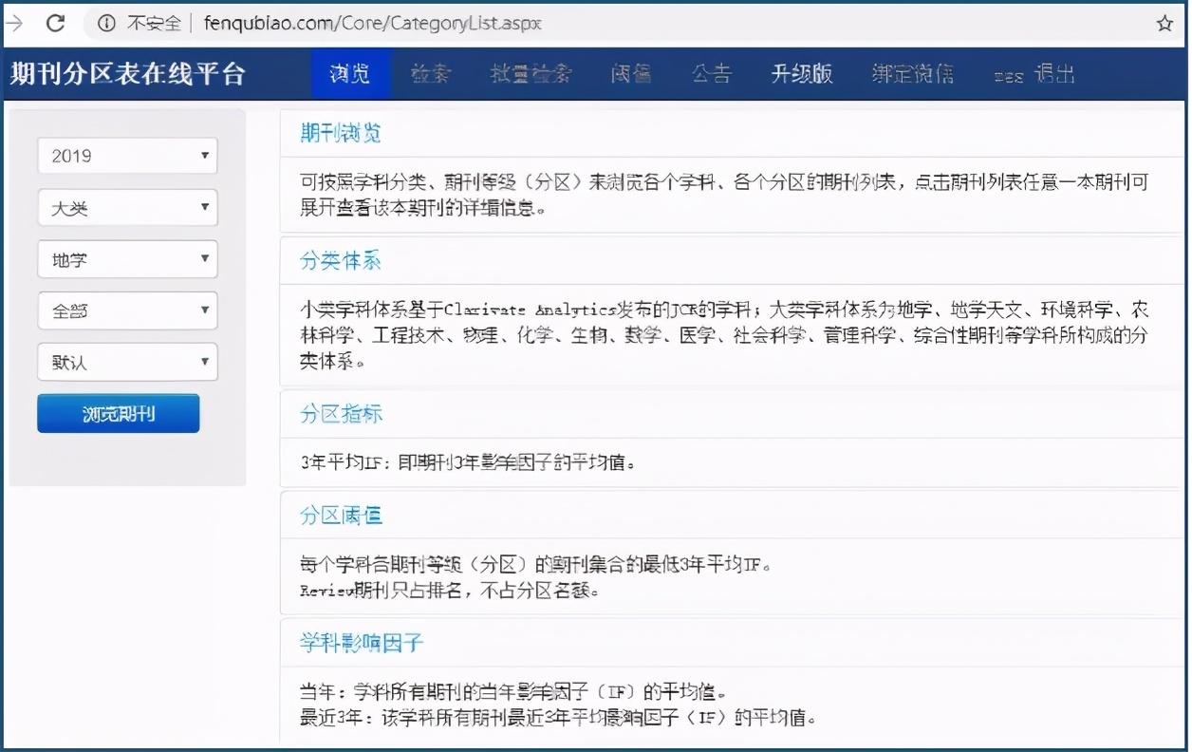Select the 浏览 navigation tab
This screenshot has height=752, width=1192.
[x=350, y=74]
